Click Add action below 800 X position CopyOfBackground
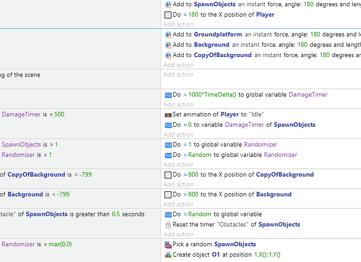 (x=178, y=184)
